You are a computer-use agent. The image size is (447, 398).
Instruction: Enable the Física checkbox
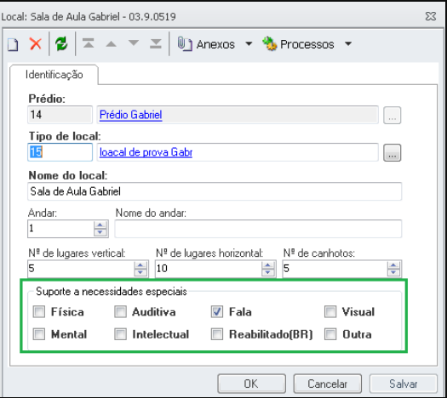coord(39,312)
